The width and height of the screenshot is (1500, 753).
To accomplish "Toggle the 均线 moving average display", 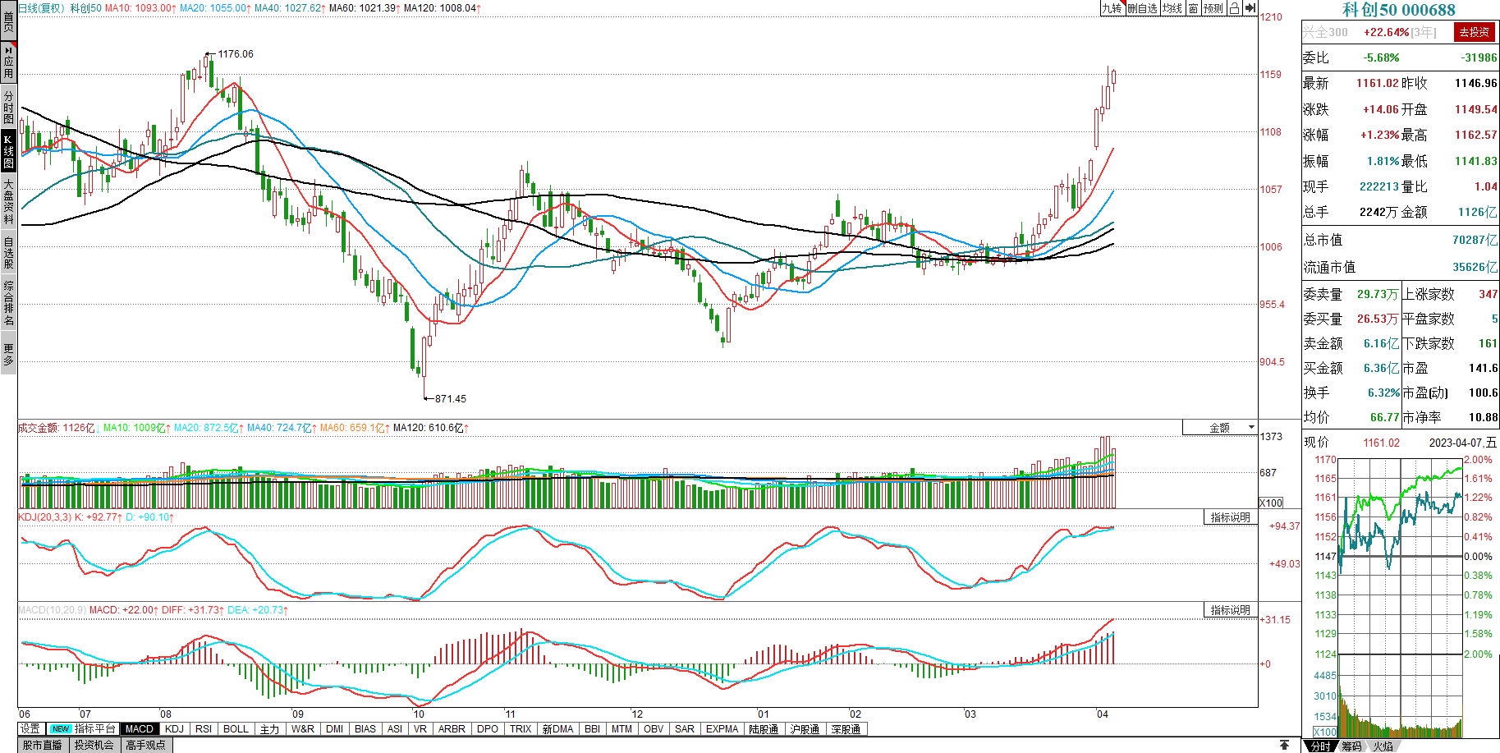I will click(x=1172, y=8).
